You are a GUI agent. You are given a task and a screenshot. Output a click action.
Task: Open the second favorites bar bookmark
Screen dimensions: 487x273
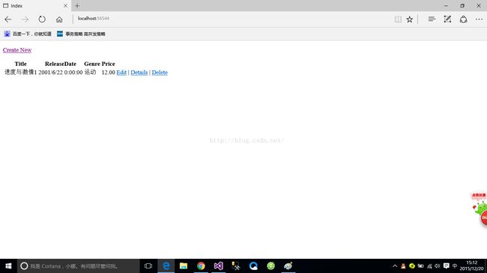(x=81, y=34)
